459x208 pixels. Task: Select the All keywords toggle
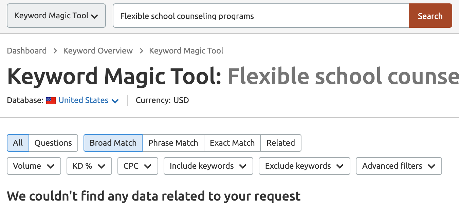(18, 143)
